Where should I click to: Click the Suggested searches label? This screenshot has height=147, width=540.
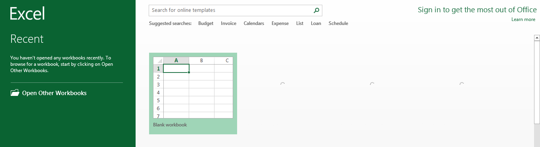coord(170,23)
